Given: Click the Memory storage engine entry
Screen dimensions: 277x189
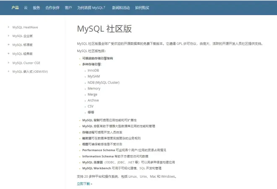Looking at the screenshot, I should click(x=94, y=88).
